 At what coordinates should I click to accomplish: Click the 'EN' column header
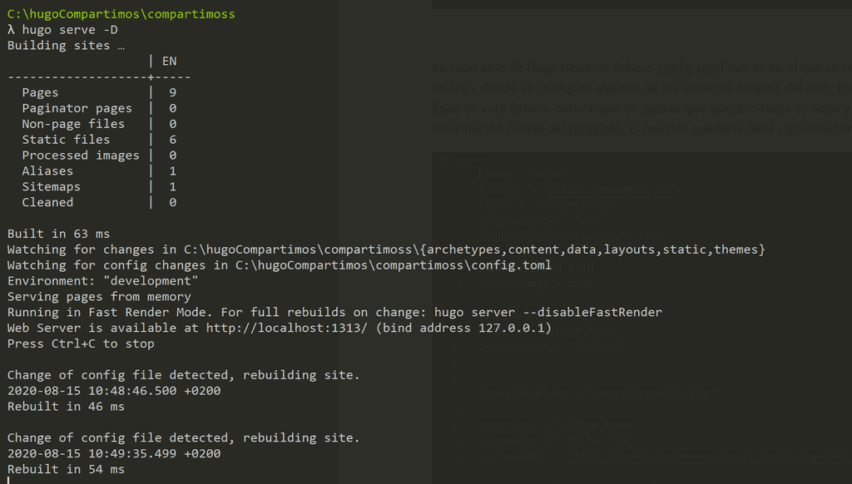tap(169, 62)
